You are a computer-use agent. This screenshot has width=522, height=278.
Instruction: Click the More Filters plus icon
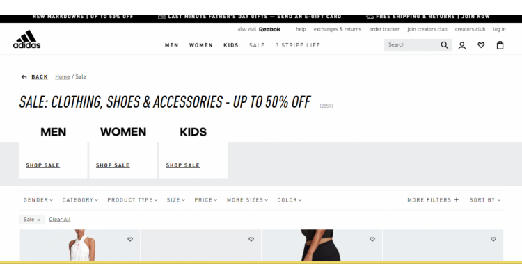coord(457,200)
